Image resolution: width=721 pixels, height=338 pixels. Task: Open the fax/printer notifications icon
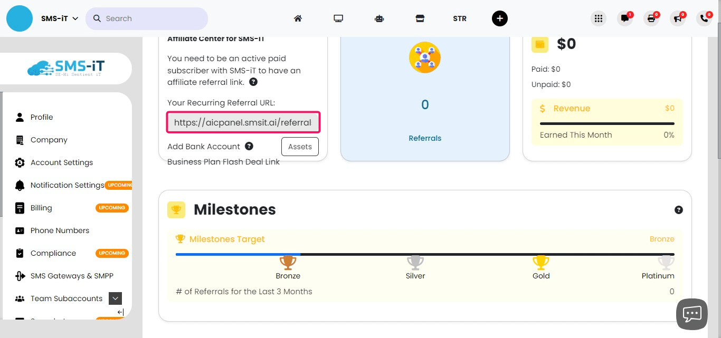point(651,18)
